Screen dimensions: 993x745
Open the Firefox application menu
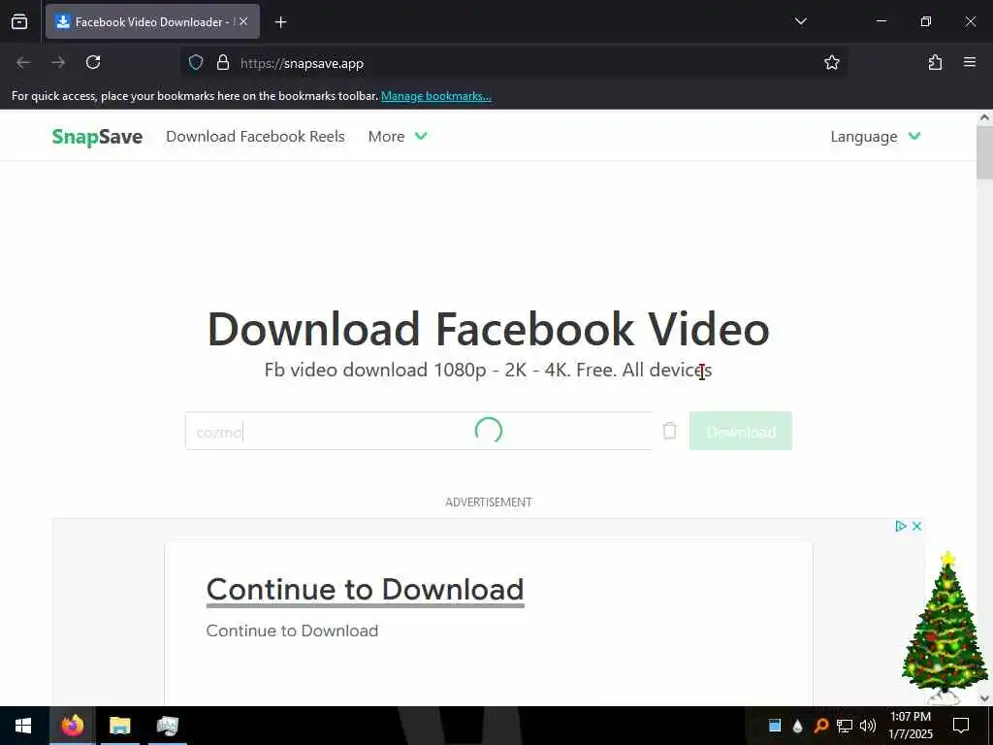pos(970,62)
